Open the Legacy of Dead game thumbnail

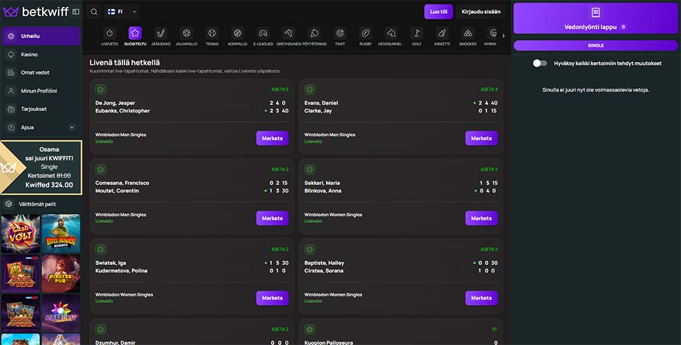tap(21, 313)
